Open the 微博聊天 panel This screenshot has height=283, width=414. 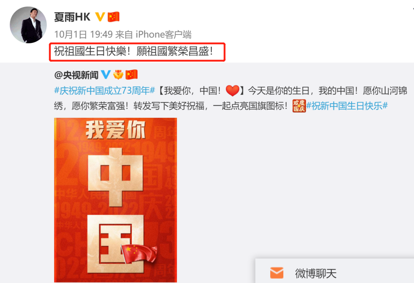(335, 271)
